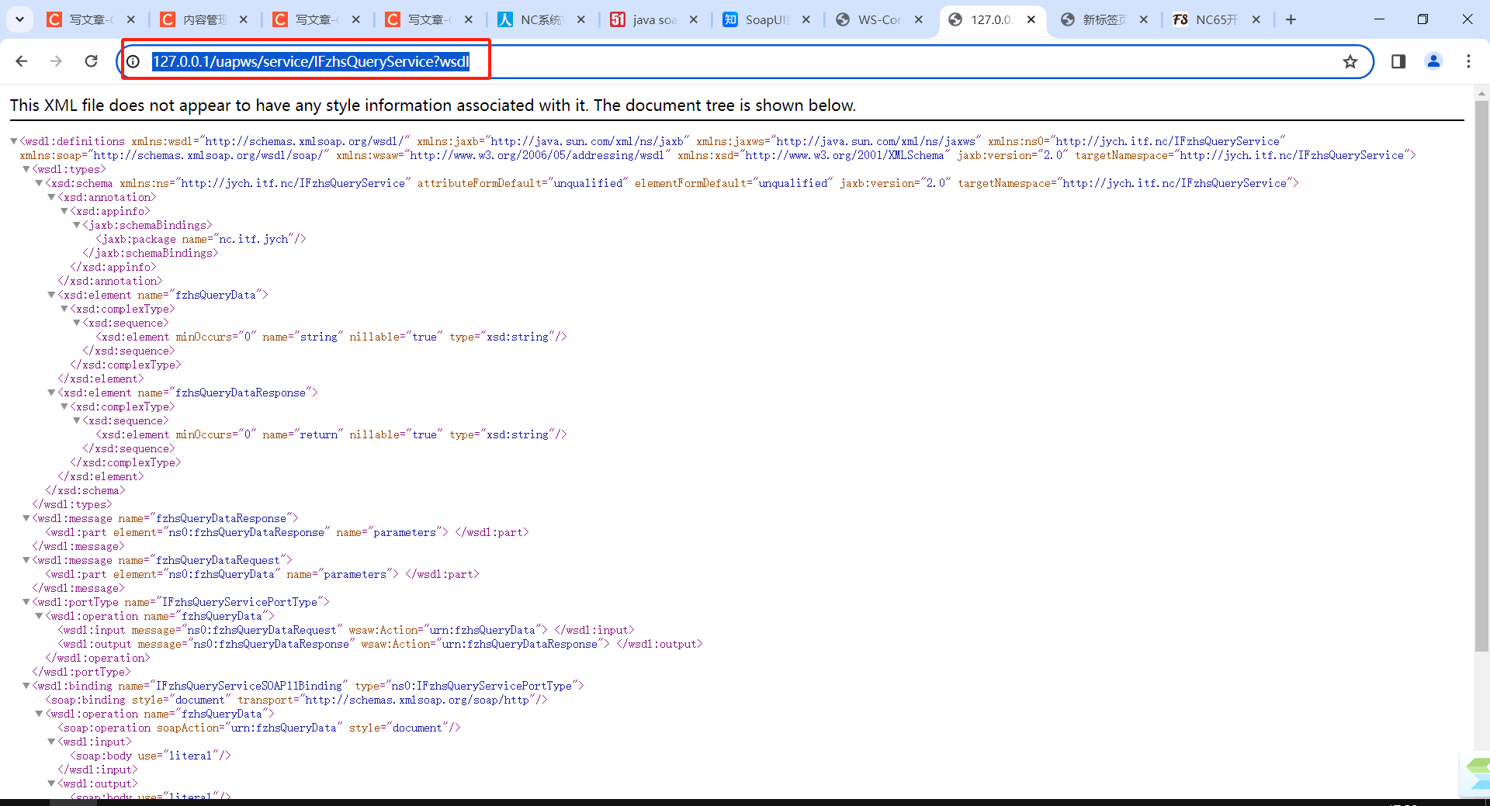Open the side panel icon

tap(1398, 61)
